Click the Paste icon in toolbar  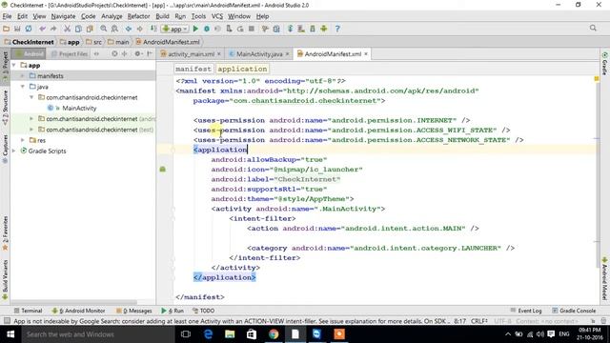click(90, 29)
